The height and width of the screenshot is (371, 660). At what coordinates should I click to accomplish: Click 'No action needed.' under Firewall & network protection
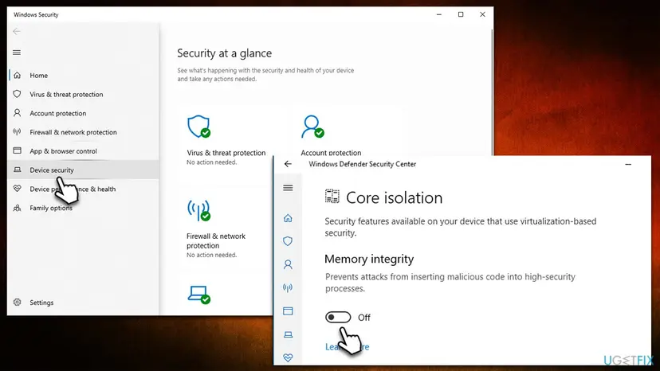click(212, 255)
